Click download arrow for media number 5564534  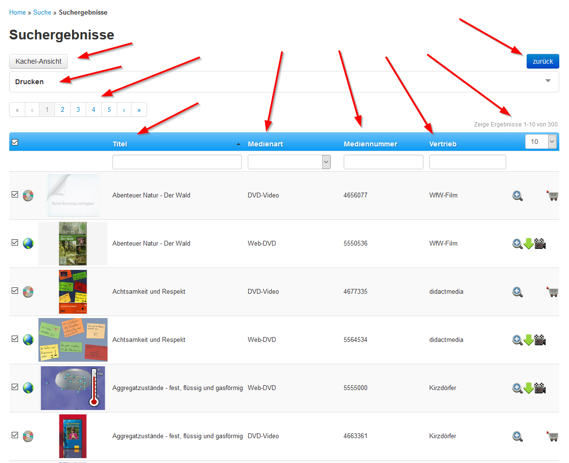tap(529, 340)
